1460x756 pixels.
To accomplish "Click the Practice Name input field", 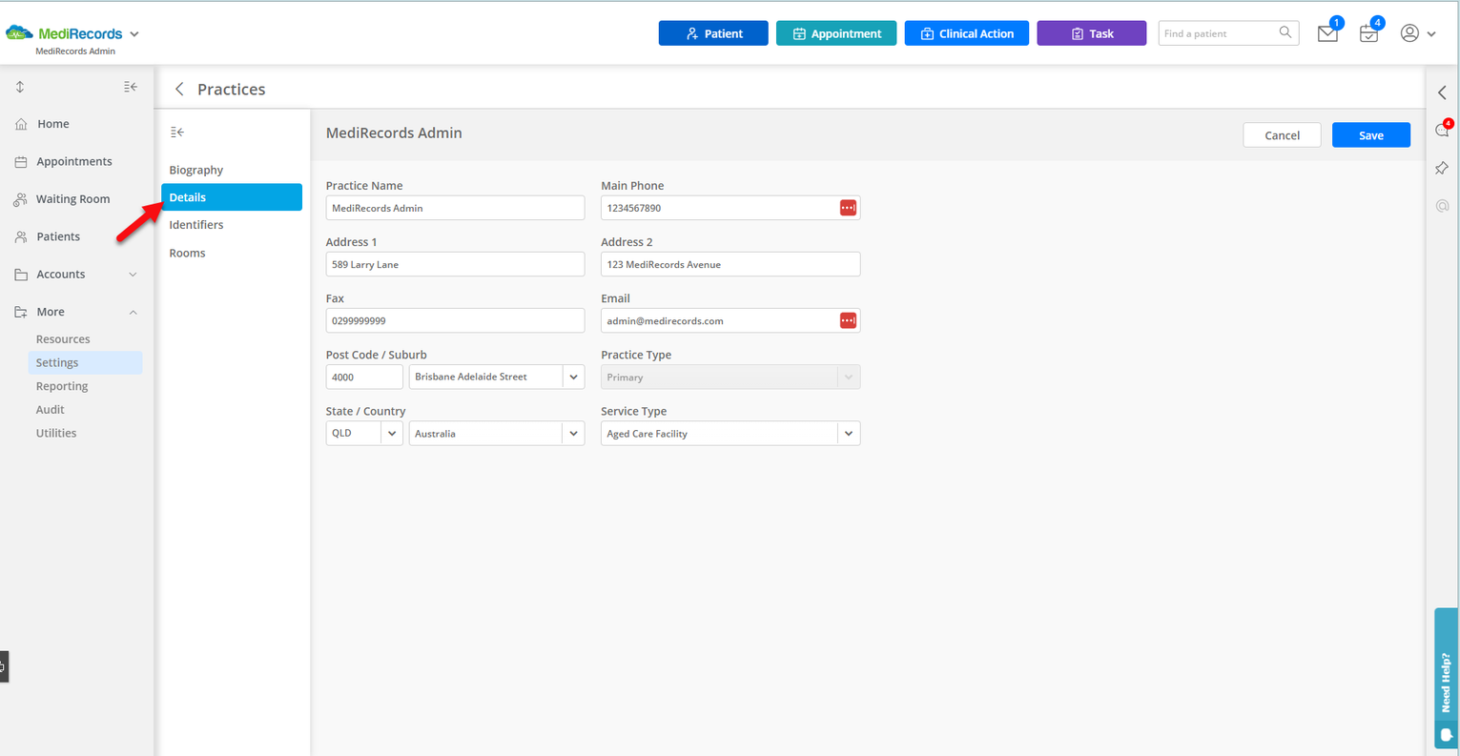I will click(455, 208).
